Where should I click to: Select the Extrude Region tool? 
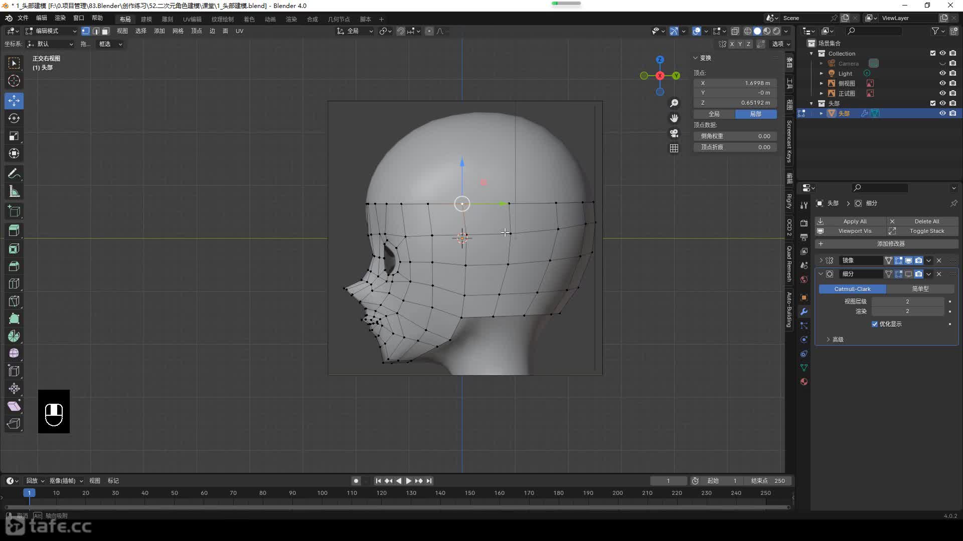(14, 231)
